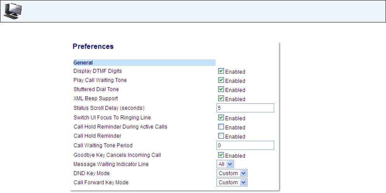Uncheck Goodbye Key Cancels Incoming Call
Image resolution: width=386 pixels, height=193 pixels.
221,155
